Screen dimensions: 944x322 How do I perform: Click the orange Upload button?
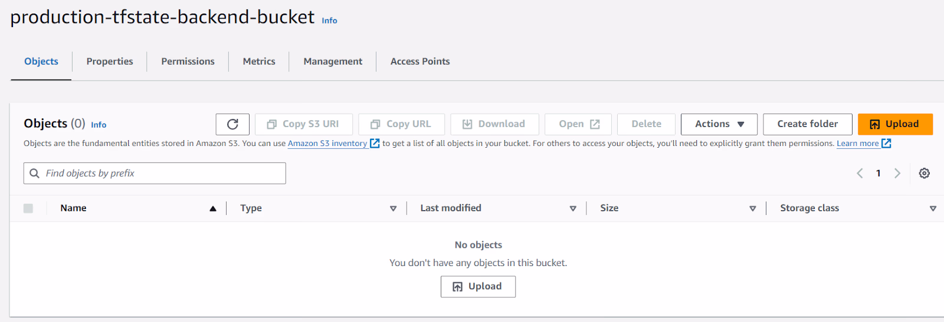click(895, 124)
